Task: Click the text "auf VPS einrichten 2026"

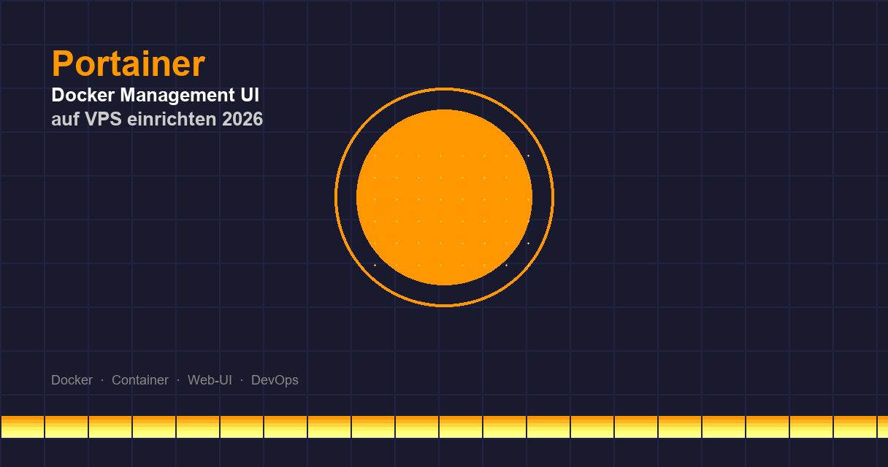Action: (x=157, y=119)
